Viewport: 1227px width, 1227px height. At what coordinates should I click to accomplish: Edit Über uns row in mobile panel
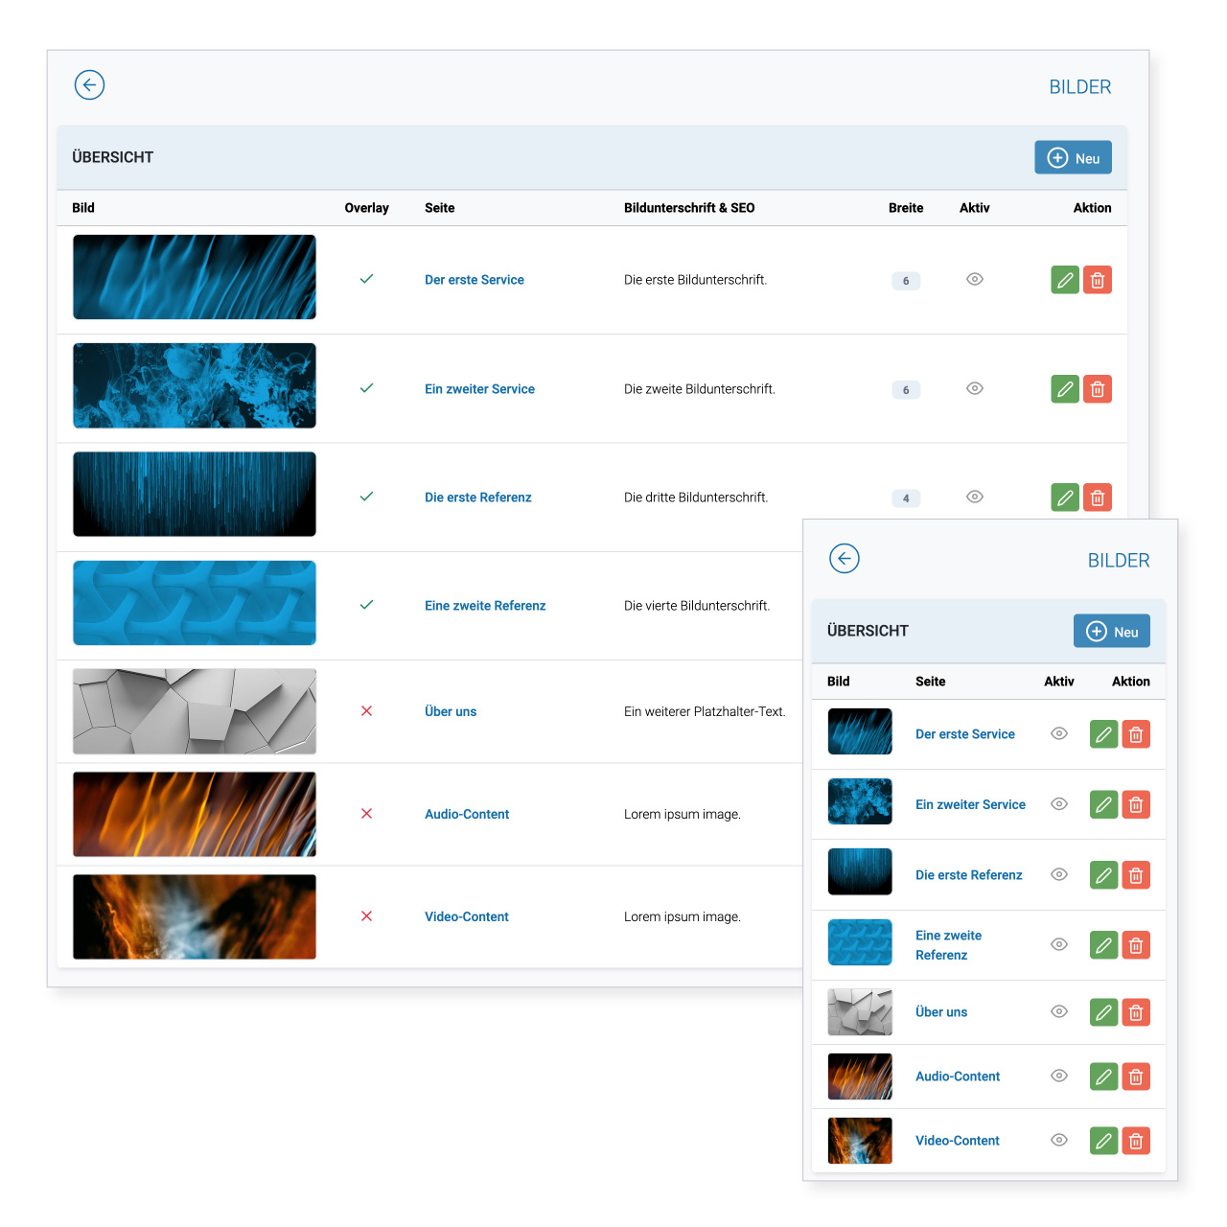pyautogui.click(x=1103, y=1012)
